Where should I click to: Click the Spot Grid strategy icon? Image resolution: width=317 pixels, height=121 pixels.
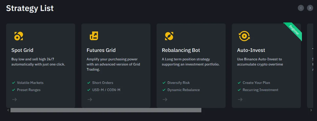tap(18, 36)
